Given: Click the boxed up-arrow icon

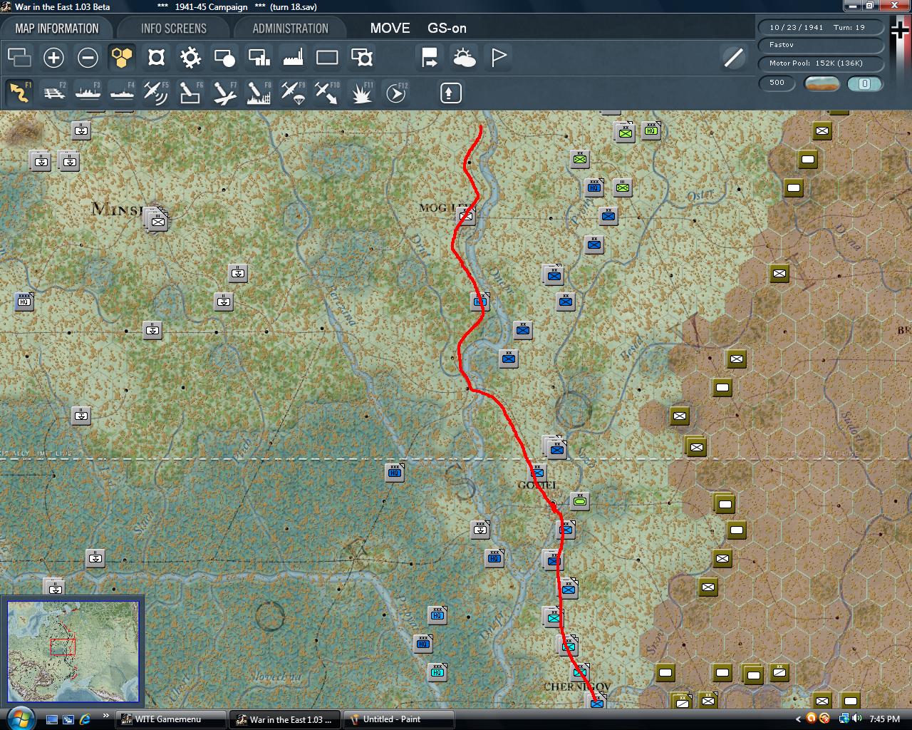Looking at the screenshot, I should coord(451,93).
